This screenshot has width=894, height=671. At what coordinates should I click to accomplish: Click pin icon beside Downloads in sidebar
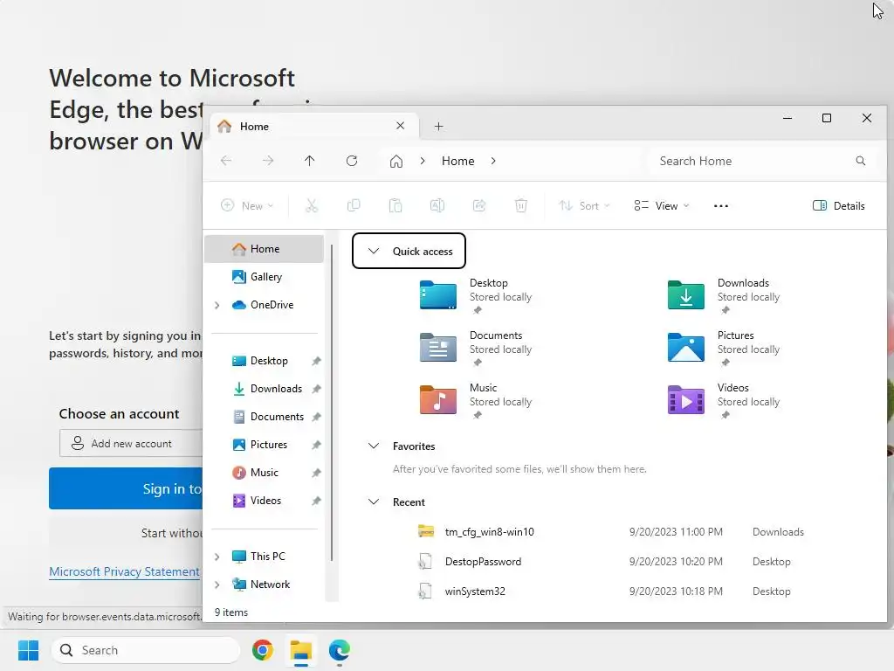tap(316, 389)
